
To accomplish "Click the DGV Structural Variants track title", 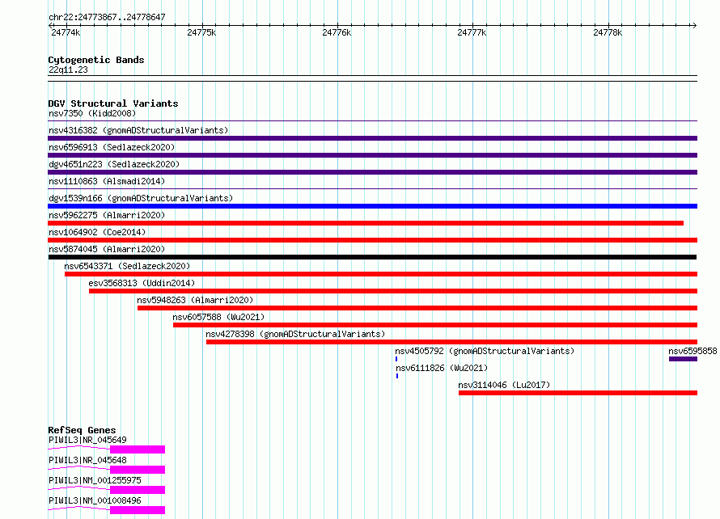I will [x=113, y=103].
